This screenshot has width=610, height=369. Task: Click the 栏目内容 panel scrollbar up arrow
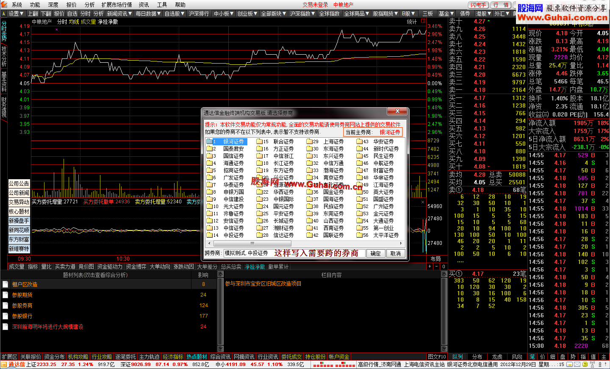click(444, 275)
